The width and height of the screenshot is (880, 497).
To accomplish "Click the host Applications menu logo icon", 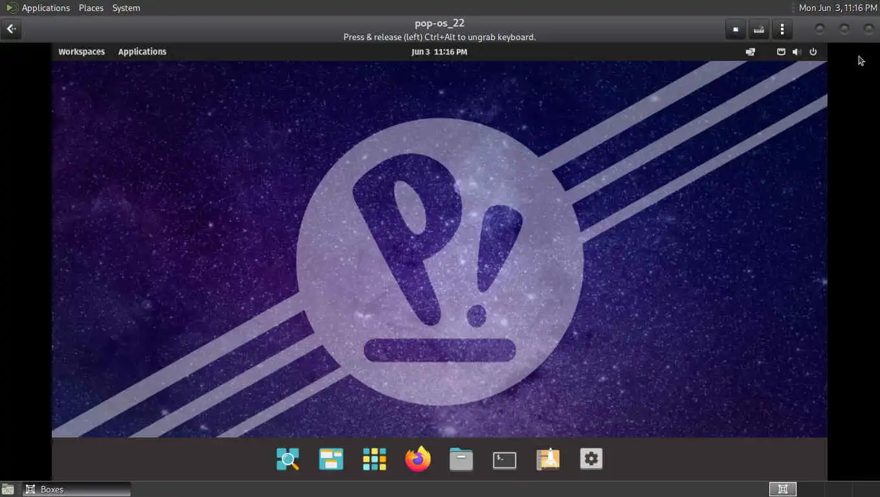I will (x=12, y=8).
